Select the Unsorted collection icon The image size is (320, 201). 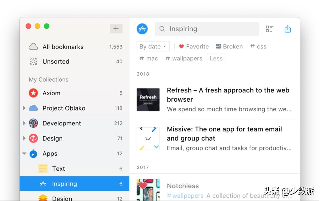[33, 61]
